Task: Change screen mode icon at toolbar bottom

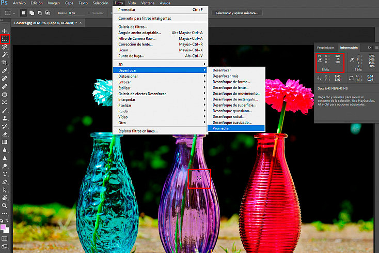Action: coord(5,247)
